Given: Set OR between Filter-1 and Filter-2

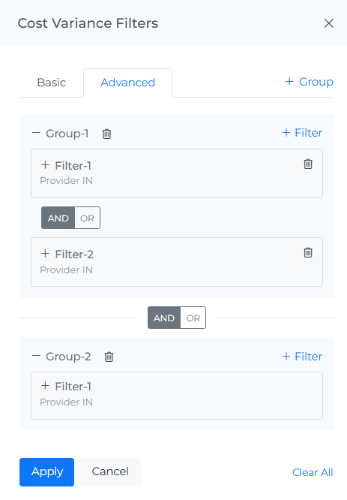Looking at the screenshot, I should [x=87, y=218].
